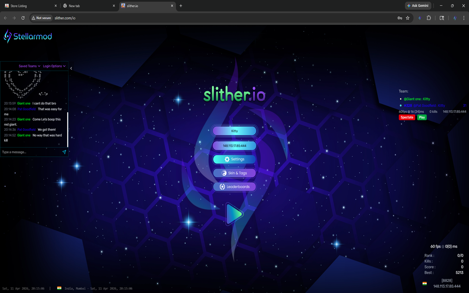
Task: Go back in browser history
Action: tap(5, 18)
